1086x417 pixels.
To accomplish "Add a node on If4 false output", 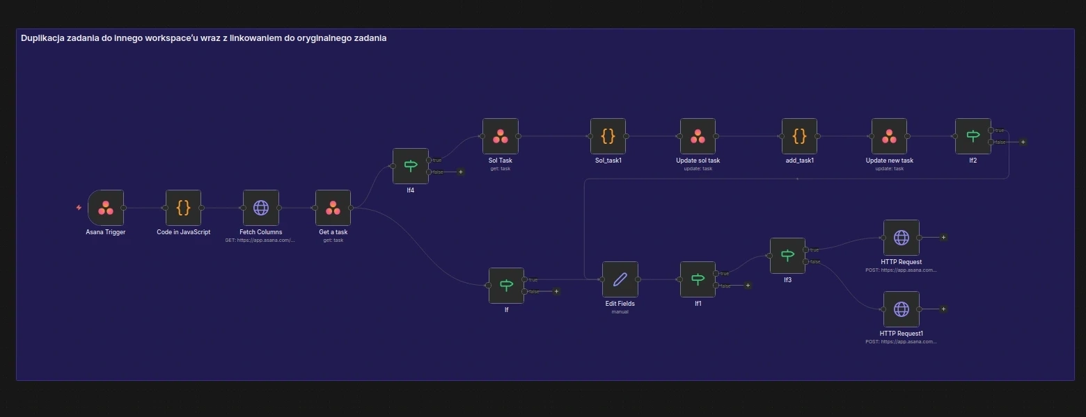I will tap(460, 172).
